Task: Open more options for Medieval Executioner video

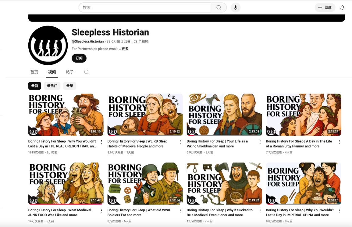Action: coord(260,211)
